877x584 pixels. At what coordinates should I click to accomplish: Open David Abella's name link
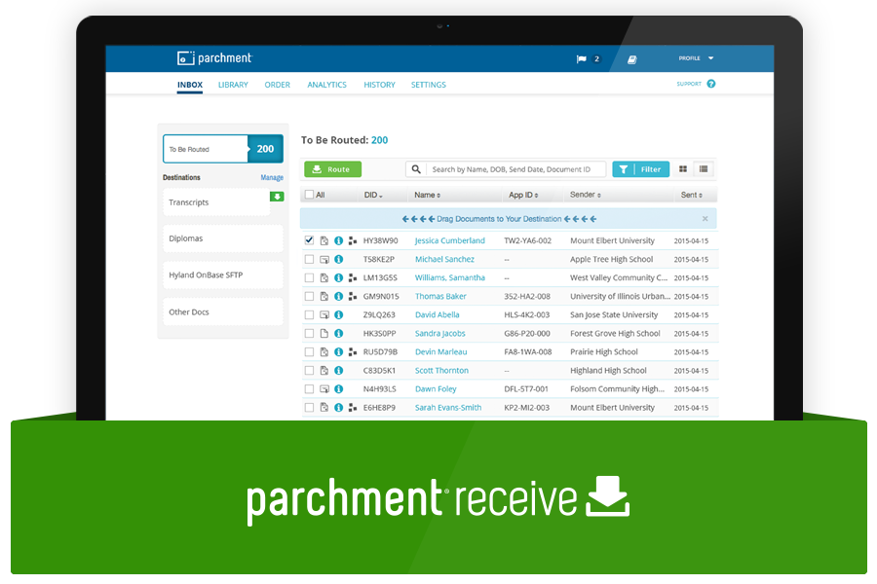click(437, 314)
